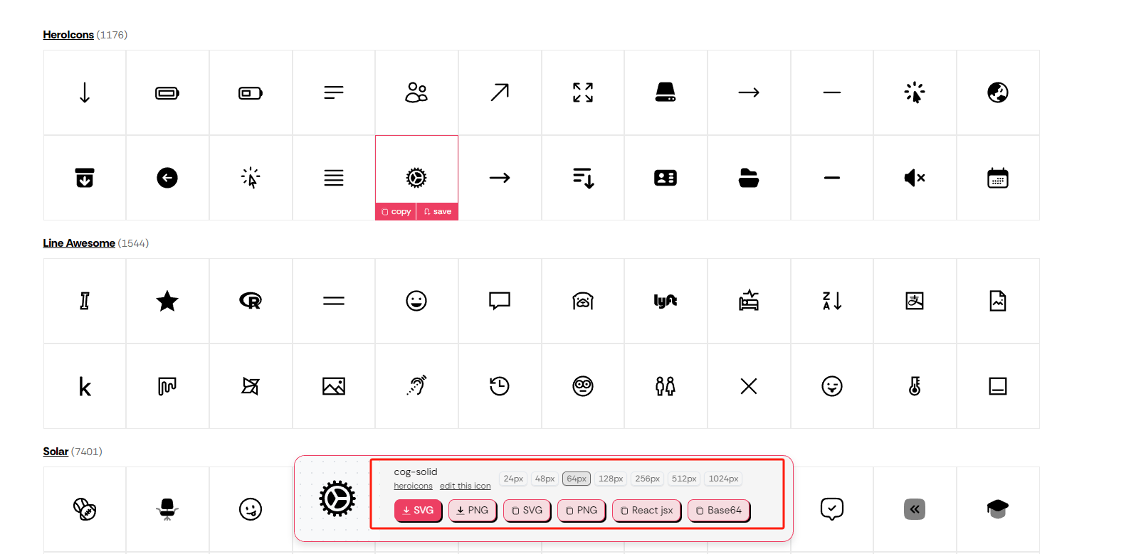Download cog-solid as SVG
The height and width of the screenshot is (554, 1141).
pyautogui.click(x=418, y=510)
